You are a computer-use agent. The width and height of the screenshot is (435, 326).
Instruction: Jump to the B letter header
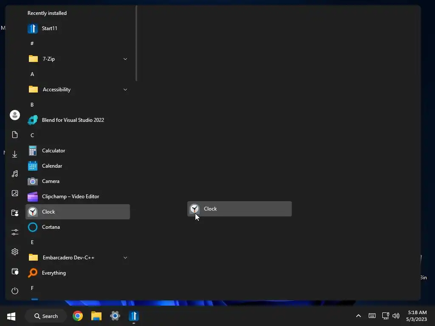[x=32, y=104]
